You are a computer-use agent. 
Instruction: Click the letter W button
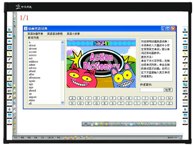pos(145,103)
